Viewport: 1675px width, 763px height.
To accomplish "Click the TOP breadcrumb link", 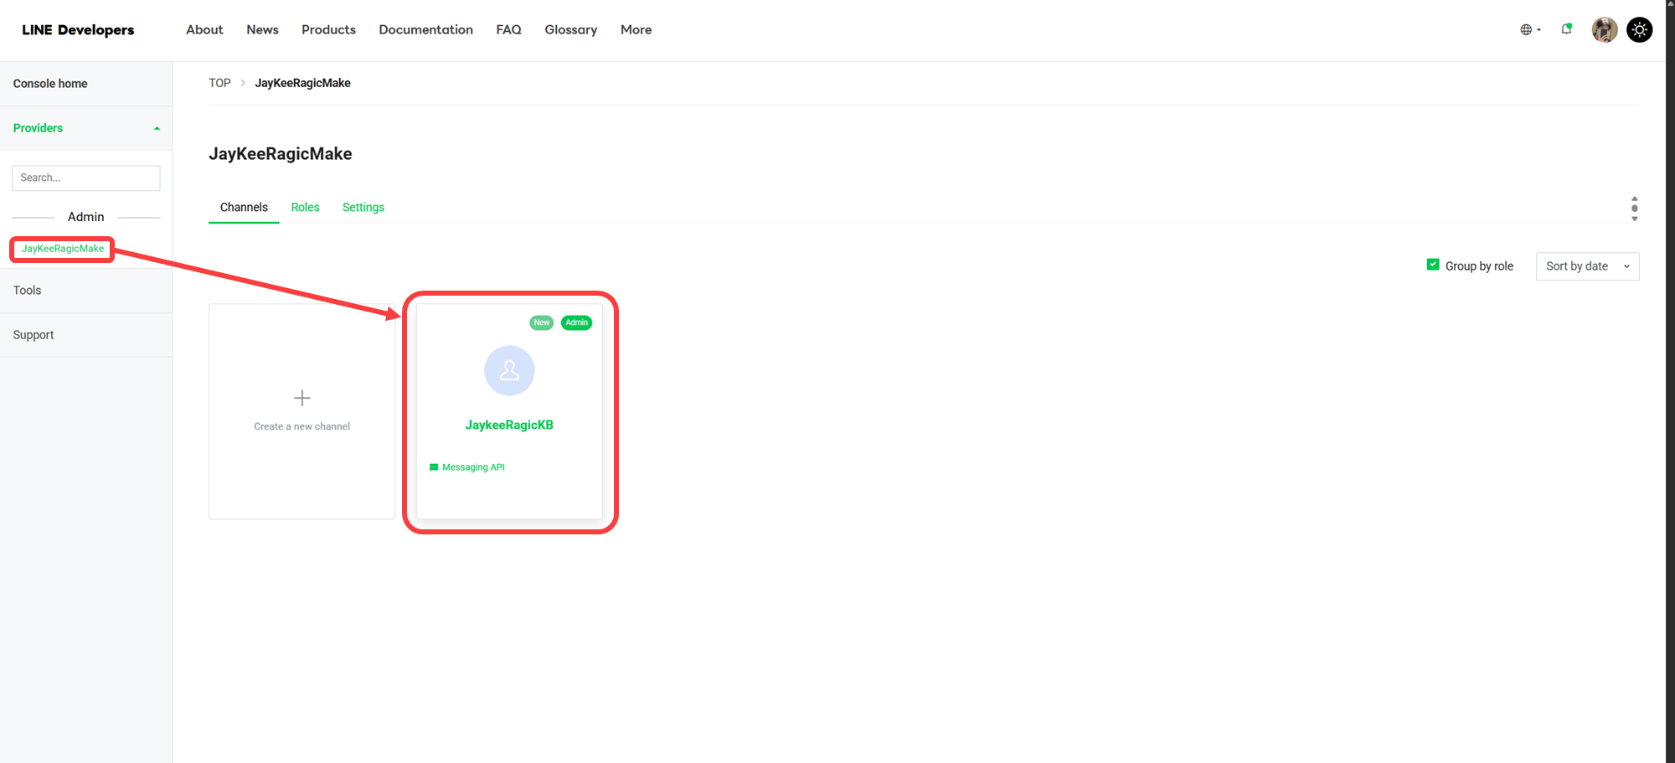I will coord(219,83).
